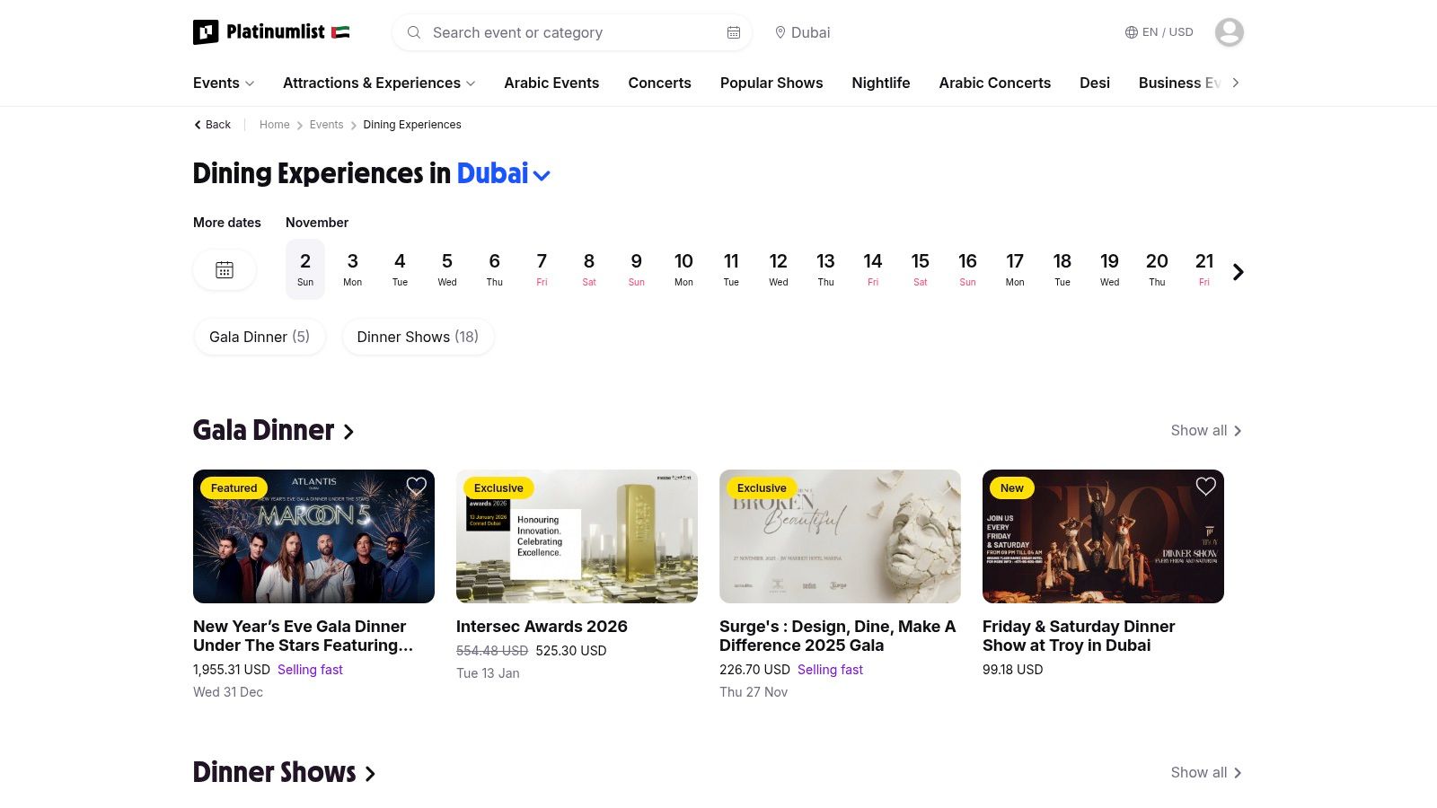
Task: Open the More dates calendar picker
Action: (x=225, y=270)
